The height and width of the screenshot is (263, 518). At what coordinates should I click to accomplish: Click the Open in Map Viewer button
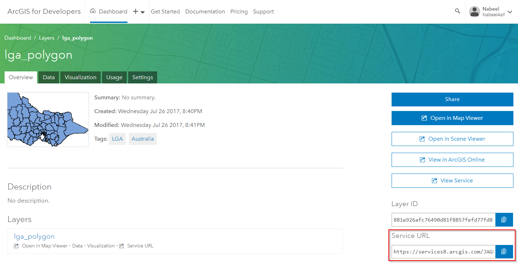(452, 118)
